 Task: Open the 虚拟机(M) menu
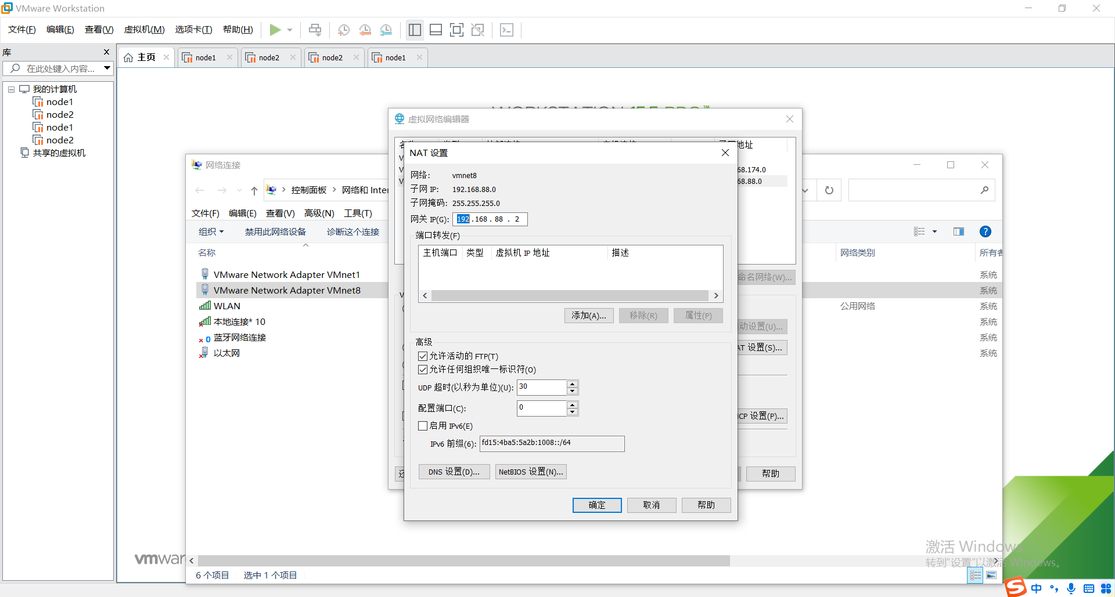pyautogui.click(x=145, y=30)
